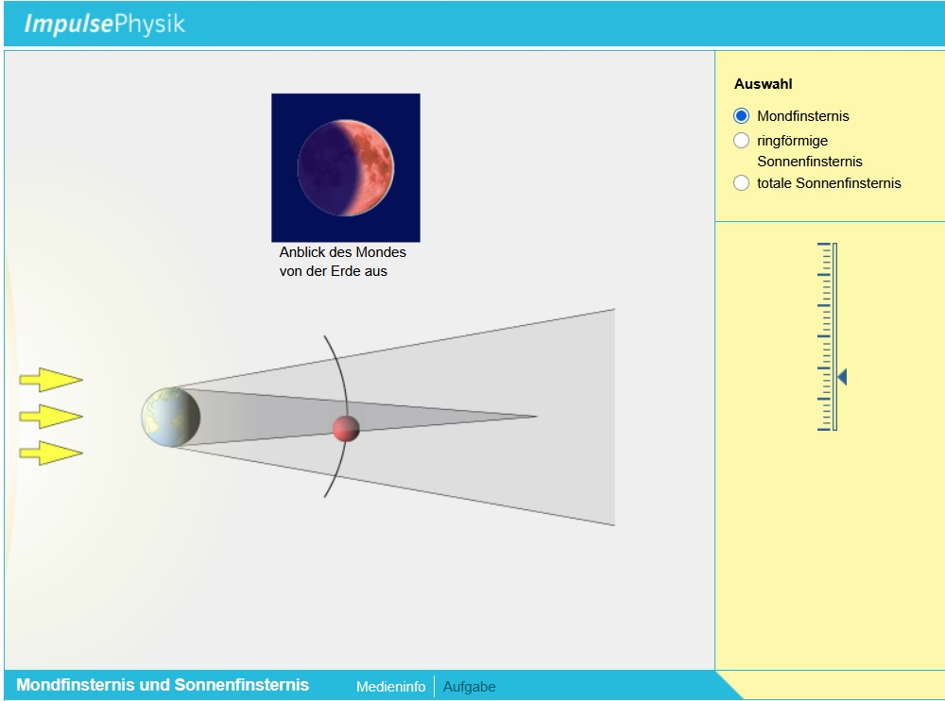Click the red moon in the shadow cone
The image size is (945, 701).
346,428
